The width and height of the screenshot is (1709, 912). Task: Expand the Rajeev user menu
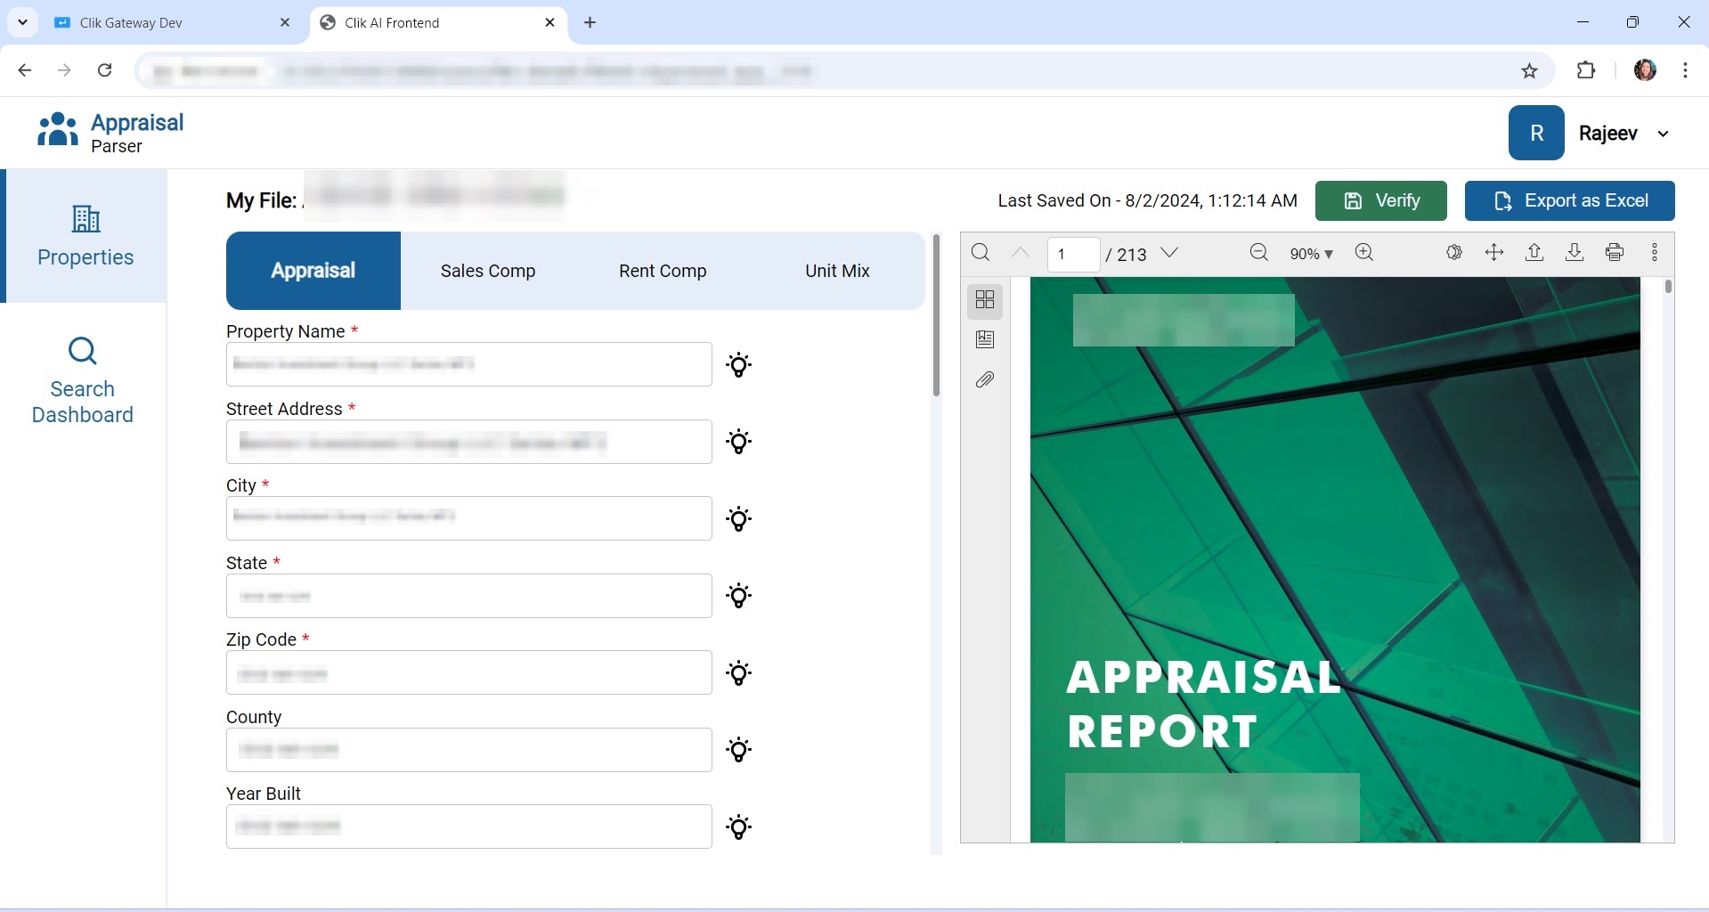pos(1662,134)
